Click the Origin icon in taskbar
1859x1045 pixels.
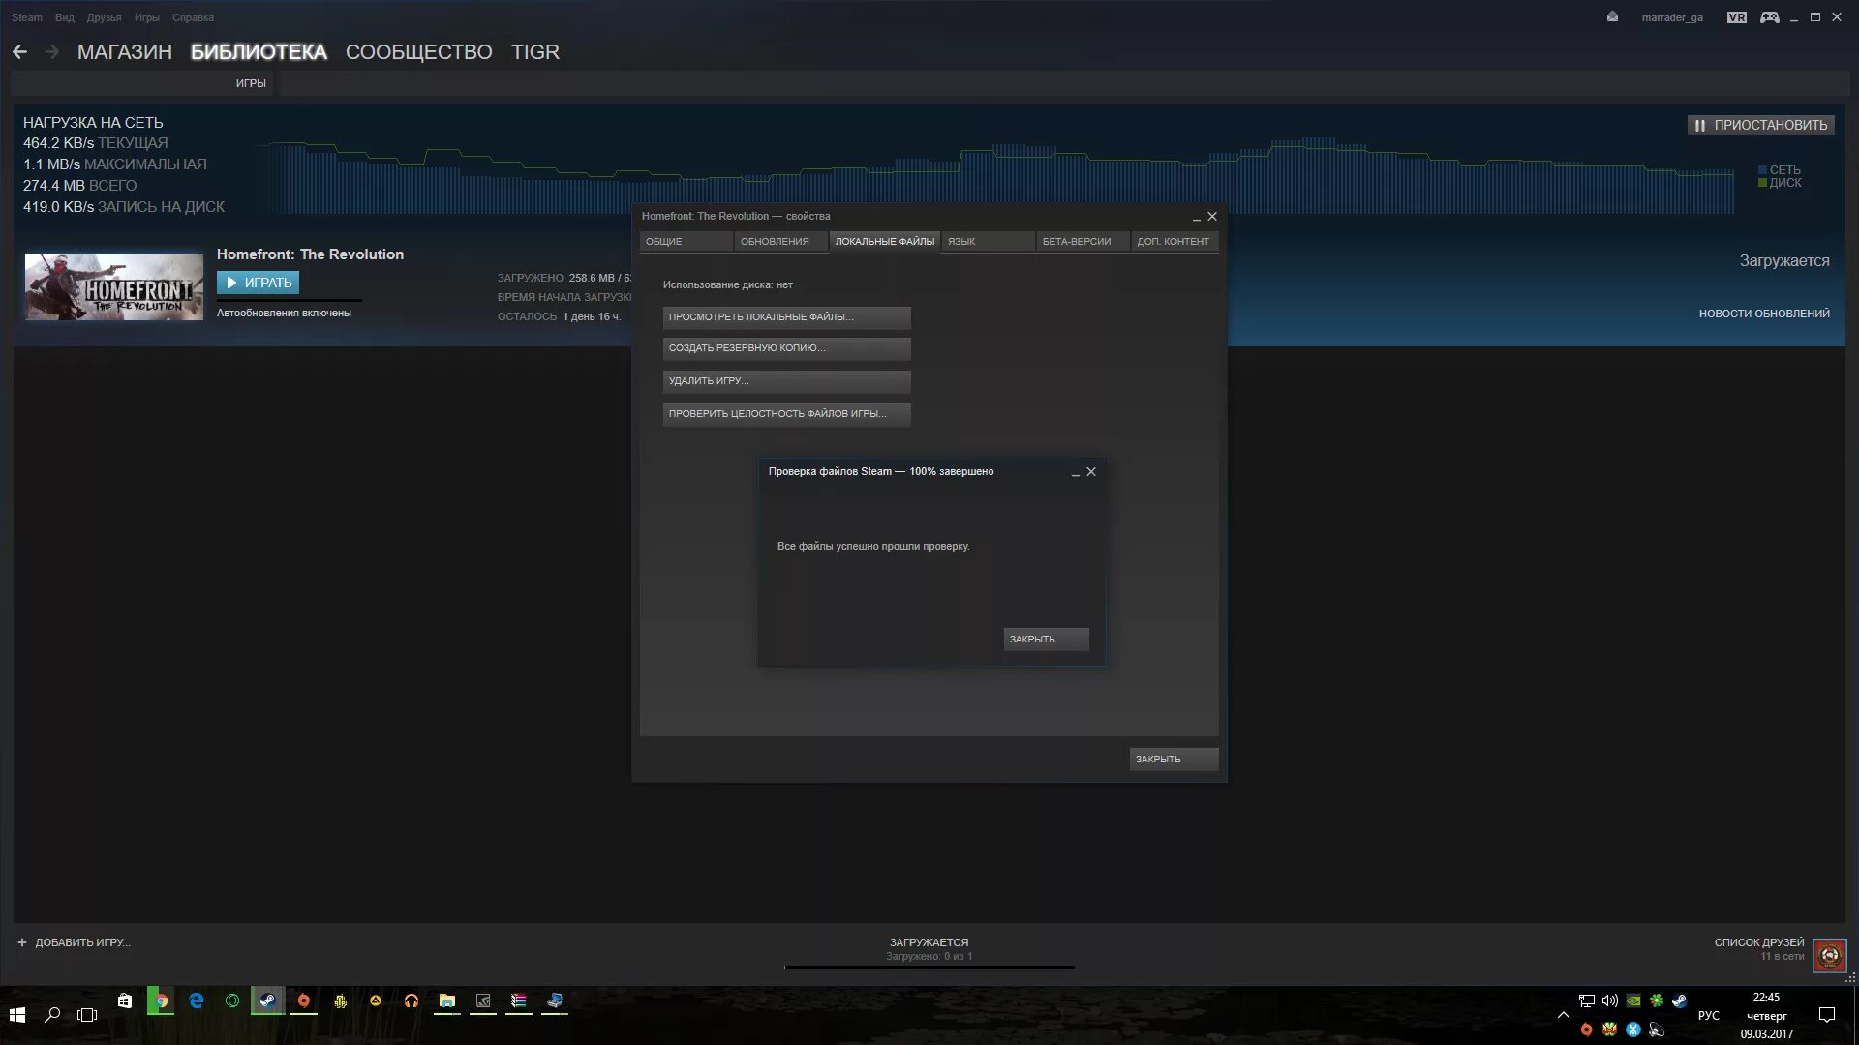pyautogui.click(x=303, y=1001)
